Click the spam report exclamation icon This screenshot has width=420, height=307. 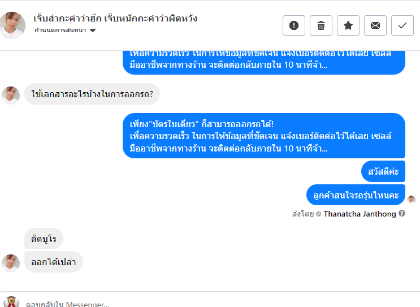294,25
